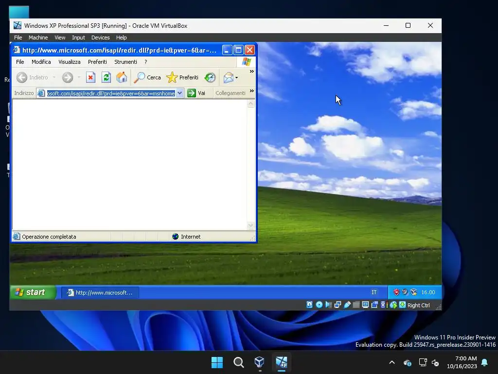Click VirtualBox hard disk activity indicator
Screen dimensions: 498x374
309,305
